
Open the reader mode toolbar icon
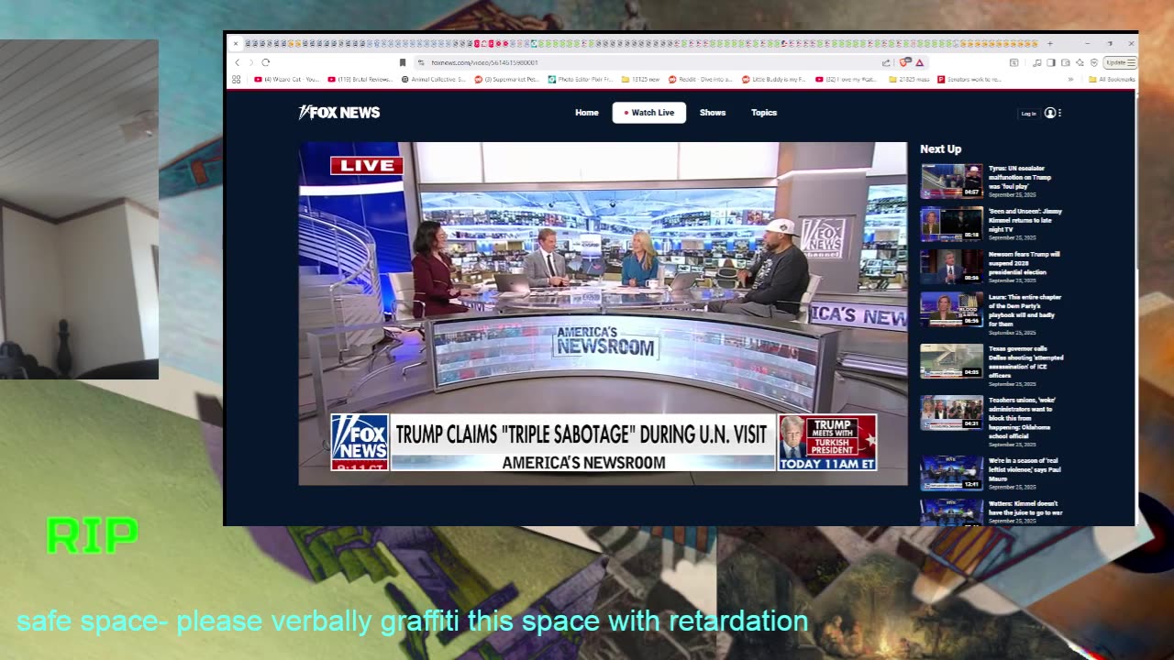(x=1013, y=62)
